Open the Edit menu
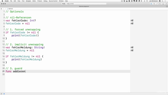Screen dimensions: 168x95 [15, 1]
